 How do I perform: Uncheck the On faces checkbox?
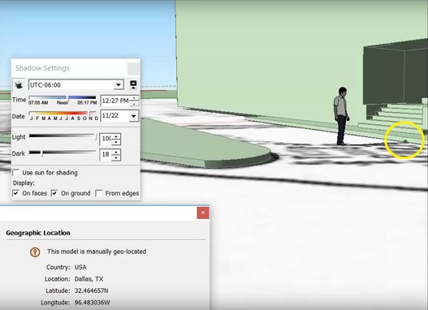(x=15, y=193)
